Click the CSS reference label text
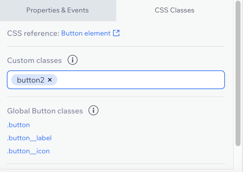243x172 pixels. click(33, 33)
